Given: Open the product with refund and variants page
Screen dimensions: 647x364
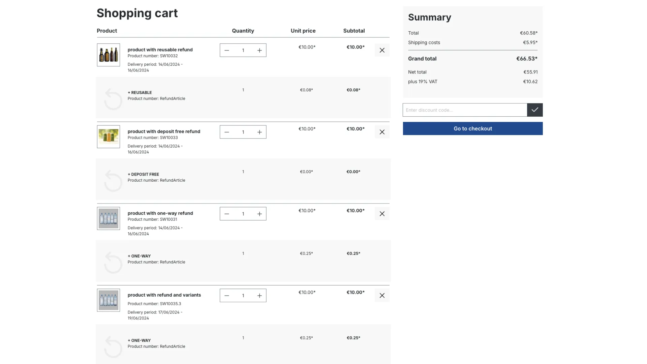Looking at the screenshot, I should pos(164,295).
